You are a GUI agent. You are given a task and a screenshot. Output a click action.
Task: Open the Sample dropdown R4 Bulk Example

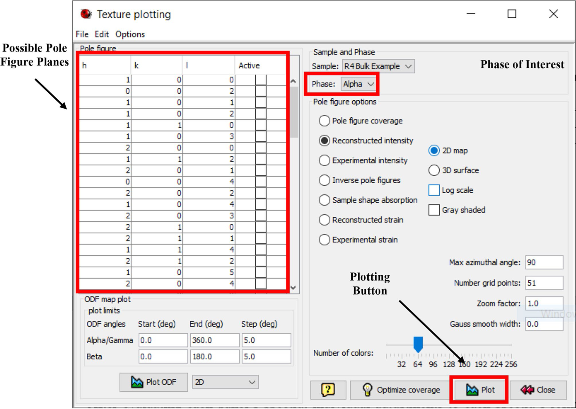pyautogui.click(x=379, y=66)
